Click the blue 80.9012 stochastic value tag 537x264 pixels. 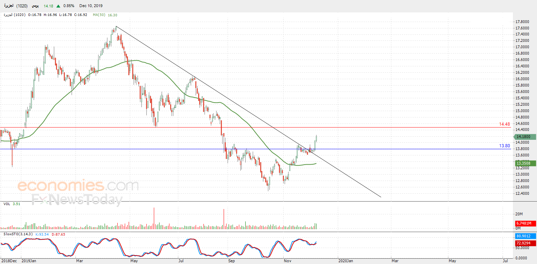pyautogui.click(x=526, y=236)
